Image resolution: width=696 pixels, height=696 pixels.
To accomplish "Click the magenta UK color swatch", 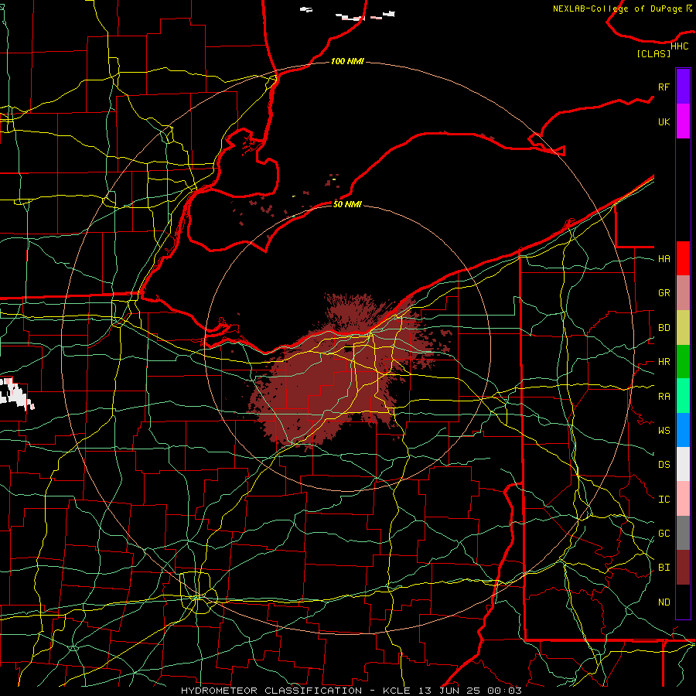I will pyautogui.click(x=683, y=121).
